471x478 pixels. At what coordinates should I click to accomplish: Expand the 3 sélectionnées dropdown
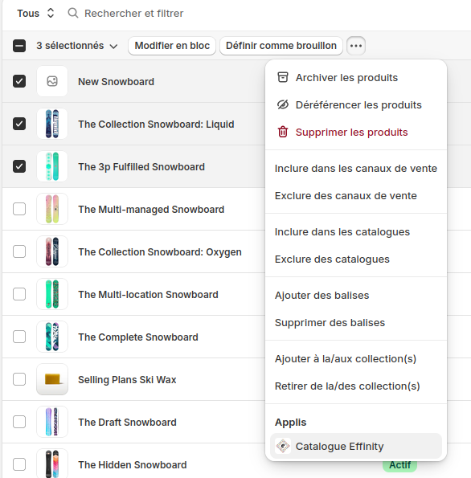(x=77, y=46)
